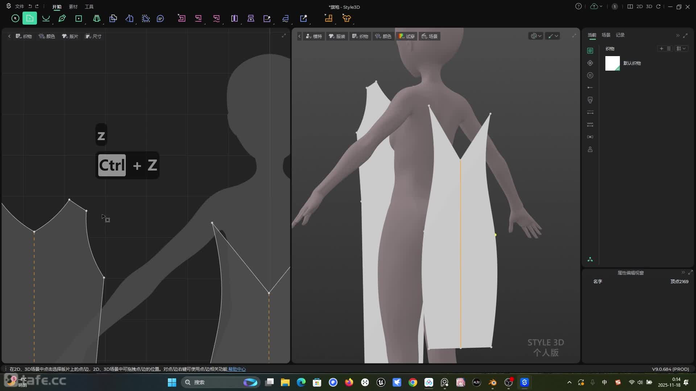Screen dimensions: 696x391
Task: Switch to 2D-only view mode
Action: point(639,7)
